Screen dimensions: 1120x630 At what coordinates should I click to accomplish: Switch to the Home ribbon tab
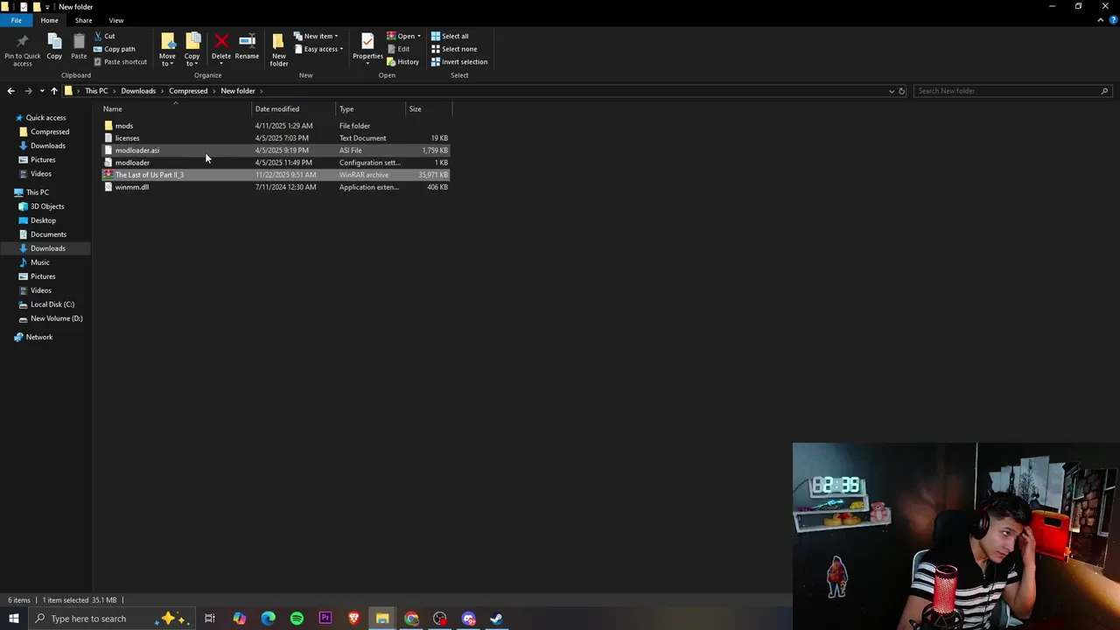[49, 20]
